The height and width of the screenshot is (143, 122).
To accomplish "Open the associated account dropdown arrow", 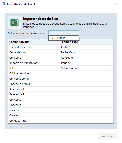I will tap(76, 33).
